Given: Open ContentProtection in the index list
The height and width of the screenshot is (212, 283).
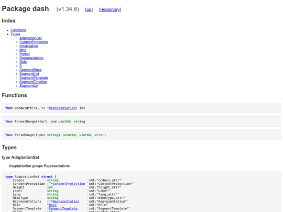Looking at the screenshot, I should 34,42.
